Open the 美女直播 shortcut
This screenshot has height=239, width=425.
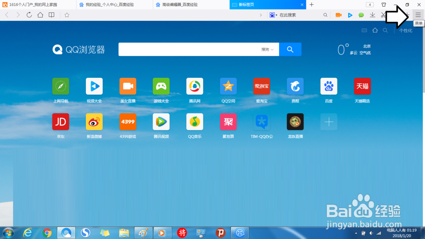click(127, 90)
